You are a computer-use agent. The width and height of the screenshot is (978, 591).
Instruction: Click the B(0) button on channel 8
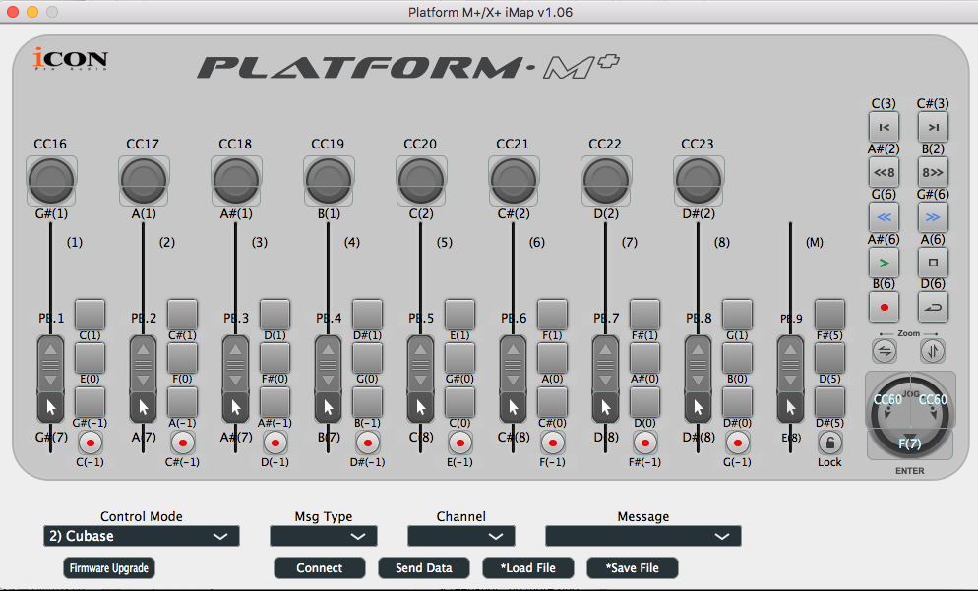tap(737, 358)
